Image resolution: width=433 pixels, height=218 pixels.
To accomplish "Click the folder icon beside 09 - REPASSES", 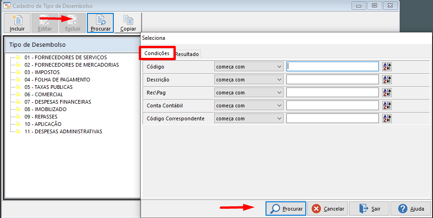I will click(x=18, y=117).
